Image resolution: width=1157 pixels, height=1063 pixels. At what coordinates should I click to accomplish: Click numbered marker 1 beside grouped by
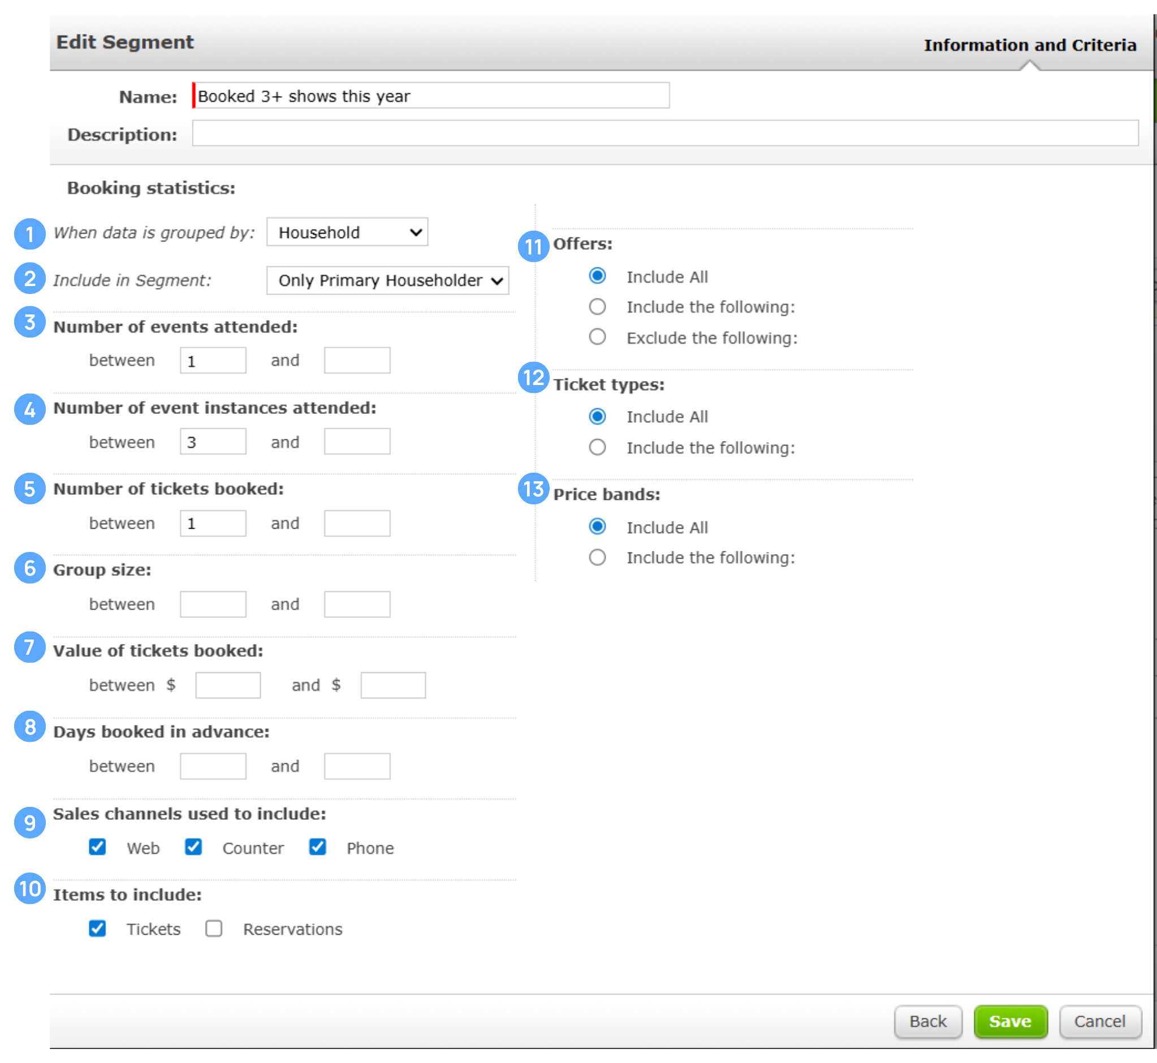click(29, 234)
